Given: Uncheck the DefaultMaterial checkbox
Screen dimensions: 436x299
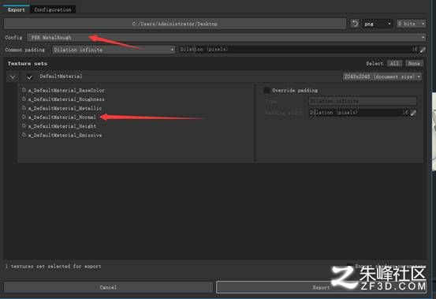Looking at the screenshot, I should [x=29, y=77].
